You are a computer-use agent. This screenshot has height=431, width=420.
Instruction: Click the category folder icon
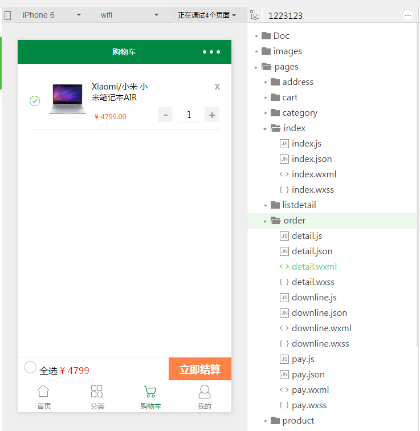coord(275,112)
